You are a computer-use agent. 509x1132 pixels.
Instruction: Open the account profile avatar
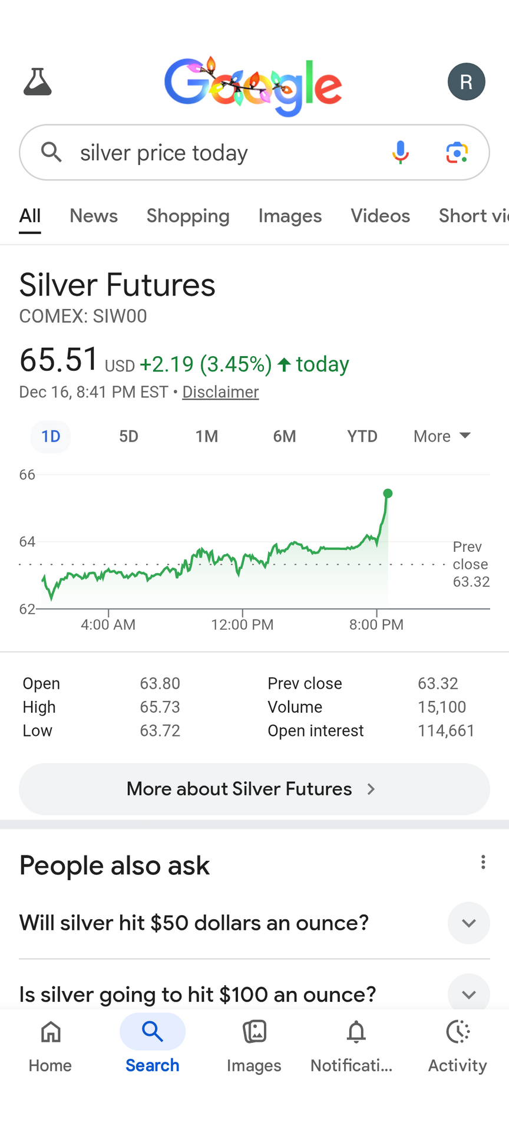coord(466,82)
